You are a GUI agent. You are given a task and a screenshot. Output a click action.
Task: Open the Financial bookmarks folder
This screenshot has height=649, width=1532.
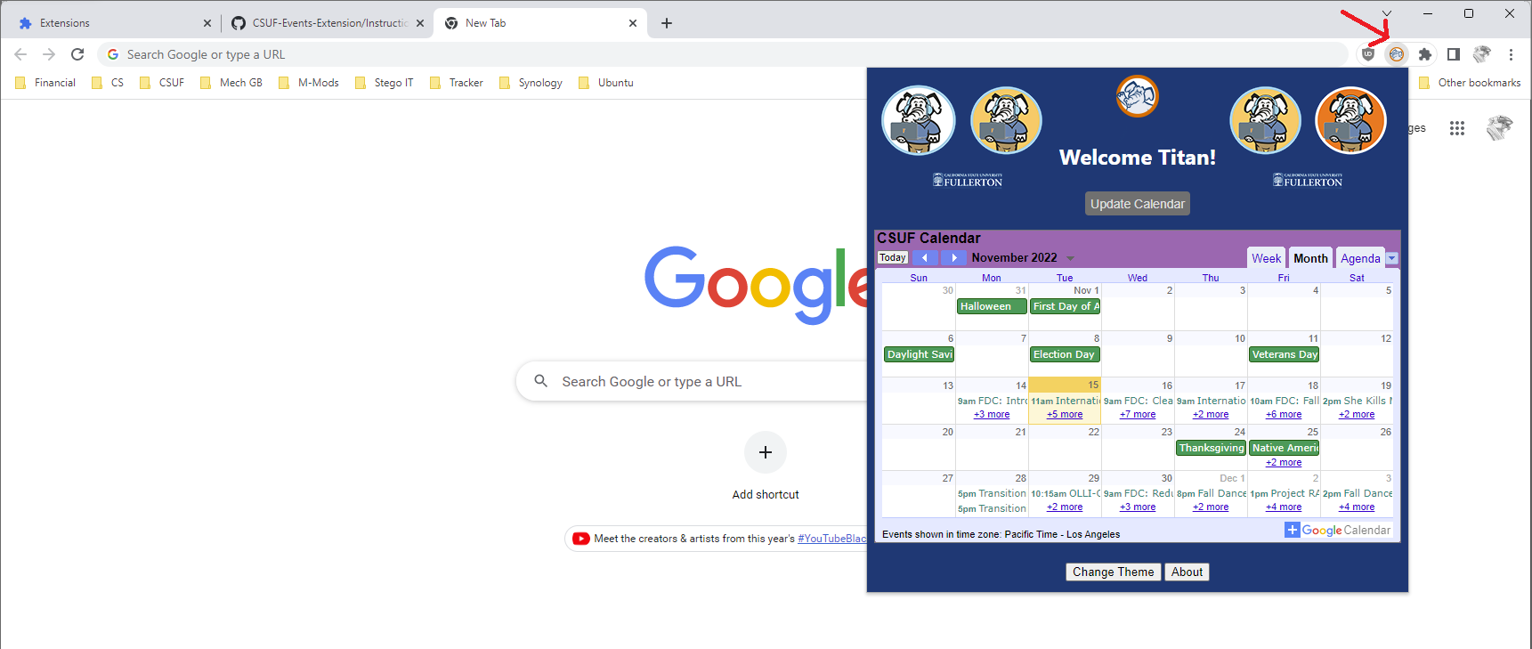tap(45, 83)
